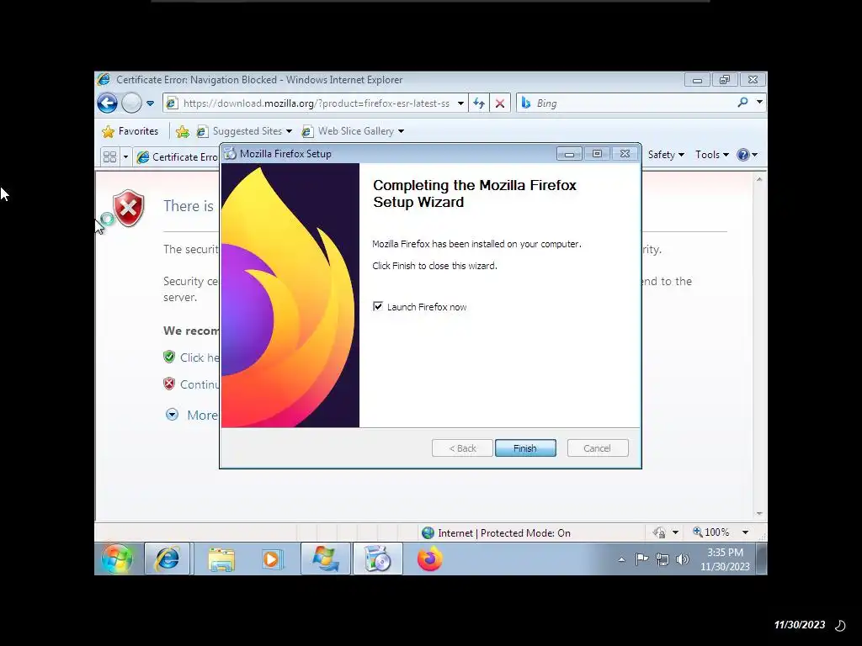Click Add to Favorites Bar icon

pyautogui.click(x=183, y=131)
